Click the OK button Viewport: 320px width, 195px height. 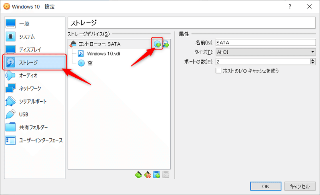coord(266,186)
